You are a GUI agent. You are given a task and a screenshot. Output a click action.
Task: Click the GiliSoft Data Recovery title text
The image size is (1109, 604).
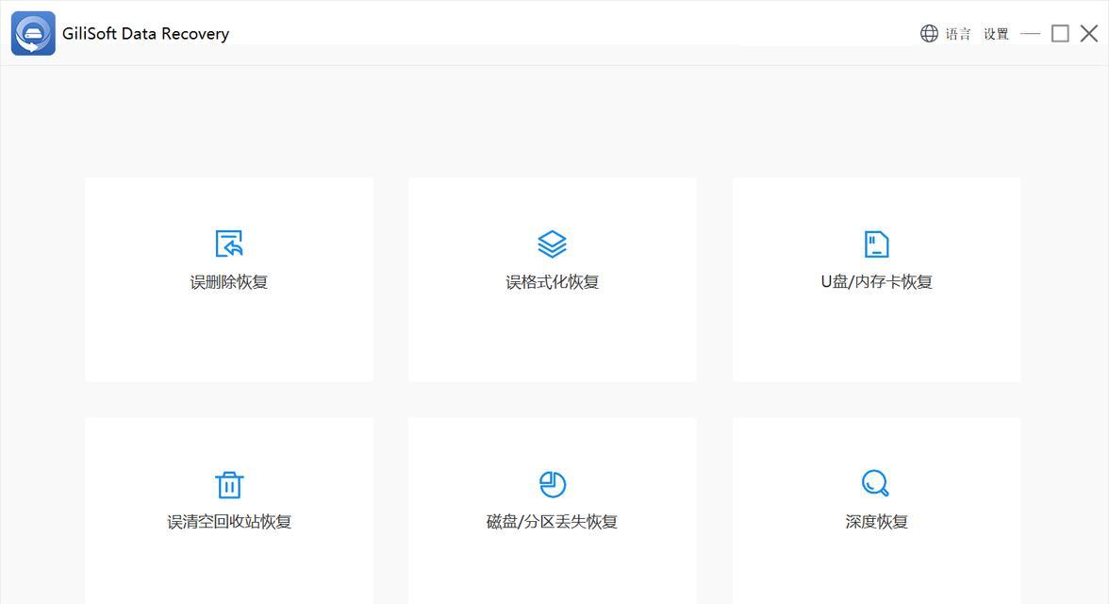[145, 34]
